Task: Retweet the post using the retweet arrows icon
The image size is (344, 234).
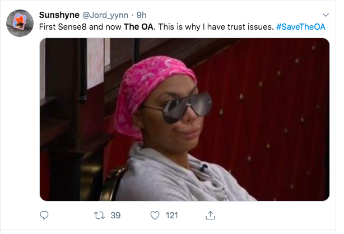Action: tap(99, 216)
